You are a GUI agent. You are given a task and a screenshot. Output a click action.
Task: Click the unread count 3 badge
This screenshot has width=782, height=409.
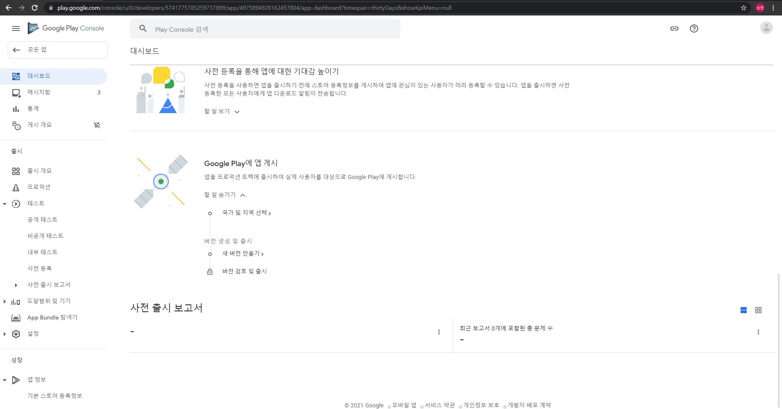[x=99, y=93]
